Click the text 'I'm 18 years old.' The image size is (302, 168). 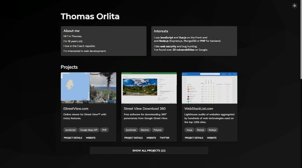tap(73, 41)
